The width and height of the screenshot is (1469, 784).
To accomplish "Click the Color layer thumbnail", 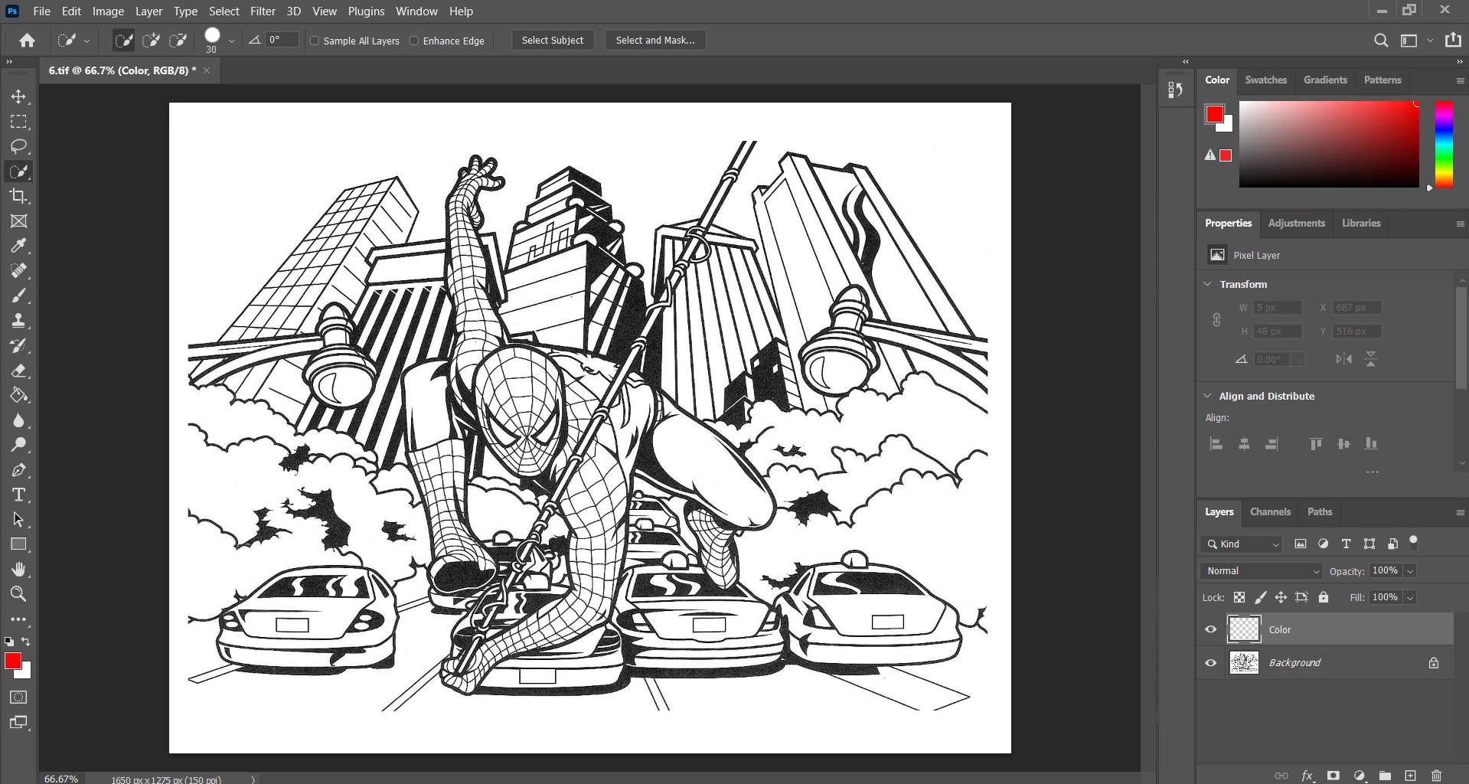I will tap(1244, 629).
